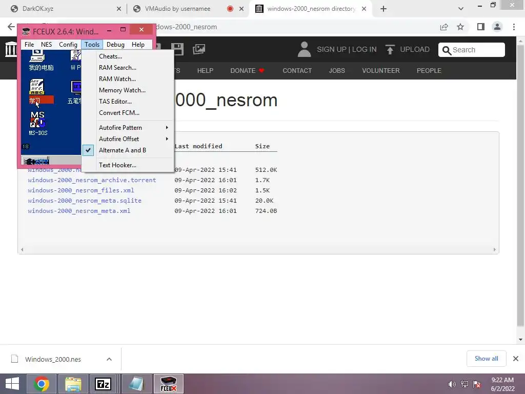Click the user silhouette icon in archive navbar

pos(304,49)
